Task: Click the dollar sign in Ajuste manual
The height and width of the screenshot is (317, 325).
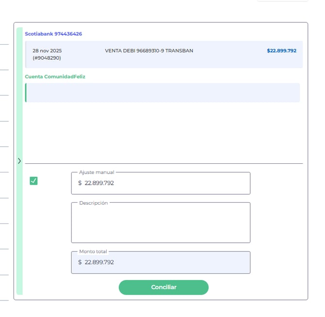Action: click(x=80, y=183)
